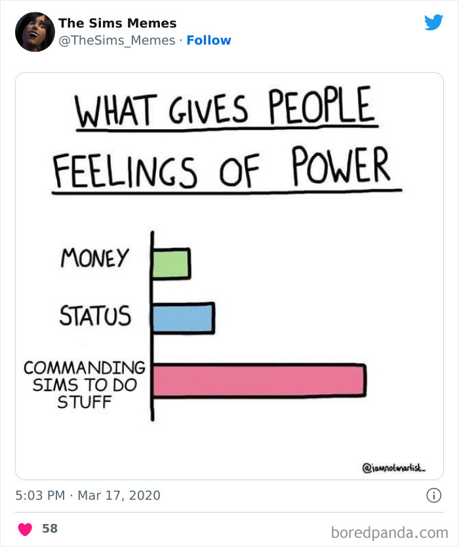459x547 pixels.
Task: Enable following via the Follow control
Action: [x=209, y=40]
